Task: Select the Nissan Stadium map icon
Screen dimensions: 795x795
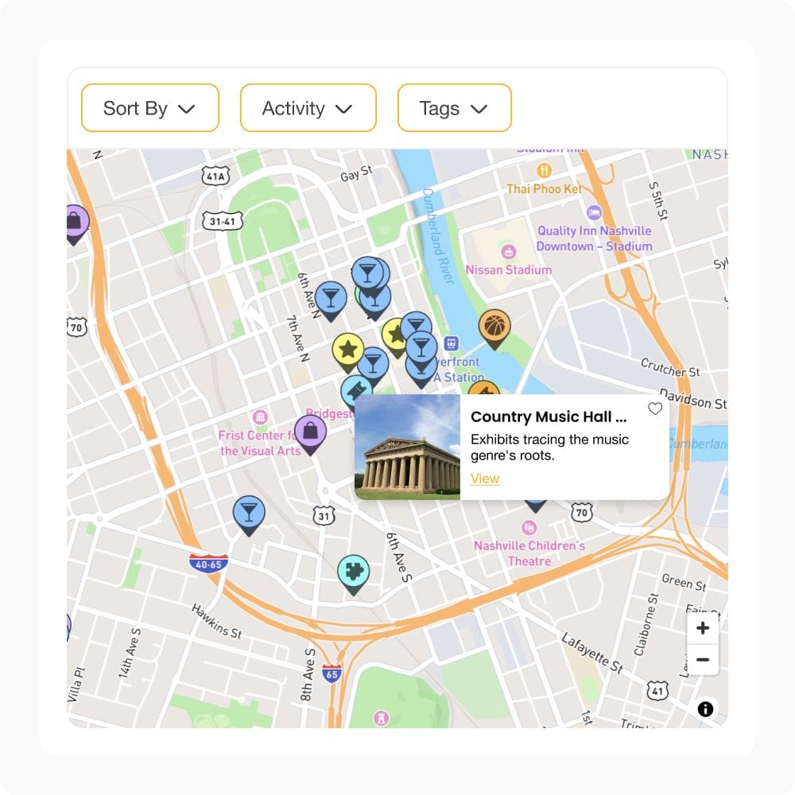Action: pyautogui.click(x=509, y=251)
